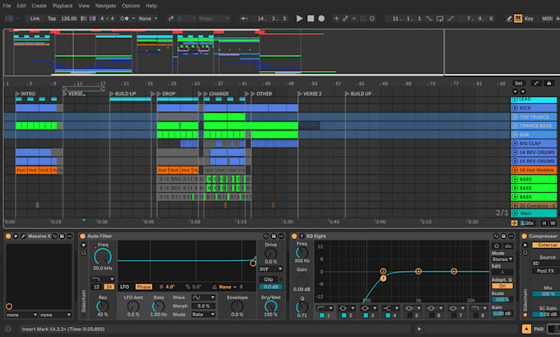Turn off the Auto Filter device activator
This screenshot has height=337, width=560.
coord(82,236)
